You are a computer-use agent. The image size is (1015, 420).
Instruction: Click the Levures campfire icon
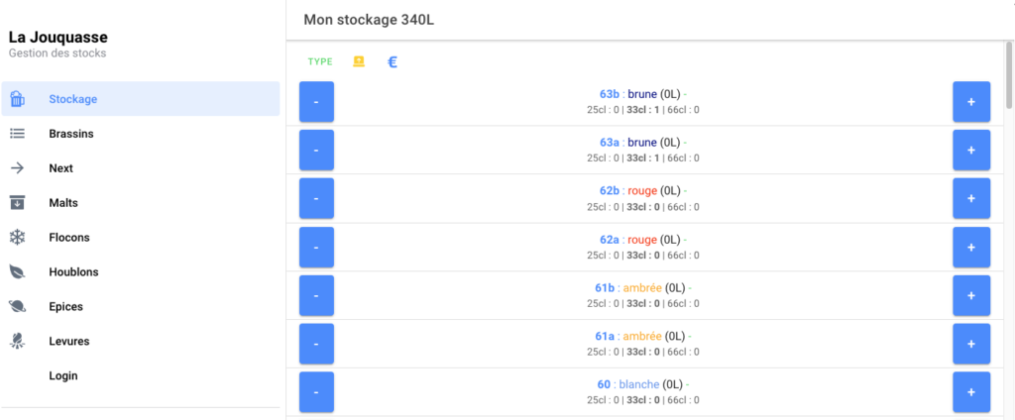(18, 341)
